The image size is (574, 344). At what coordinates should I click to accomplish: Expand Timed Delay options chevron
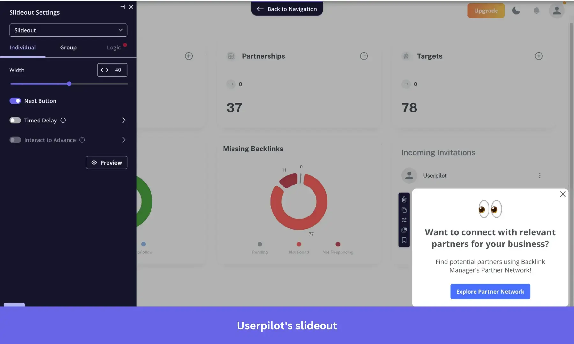(124, 120)
